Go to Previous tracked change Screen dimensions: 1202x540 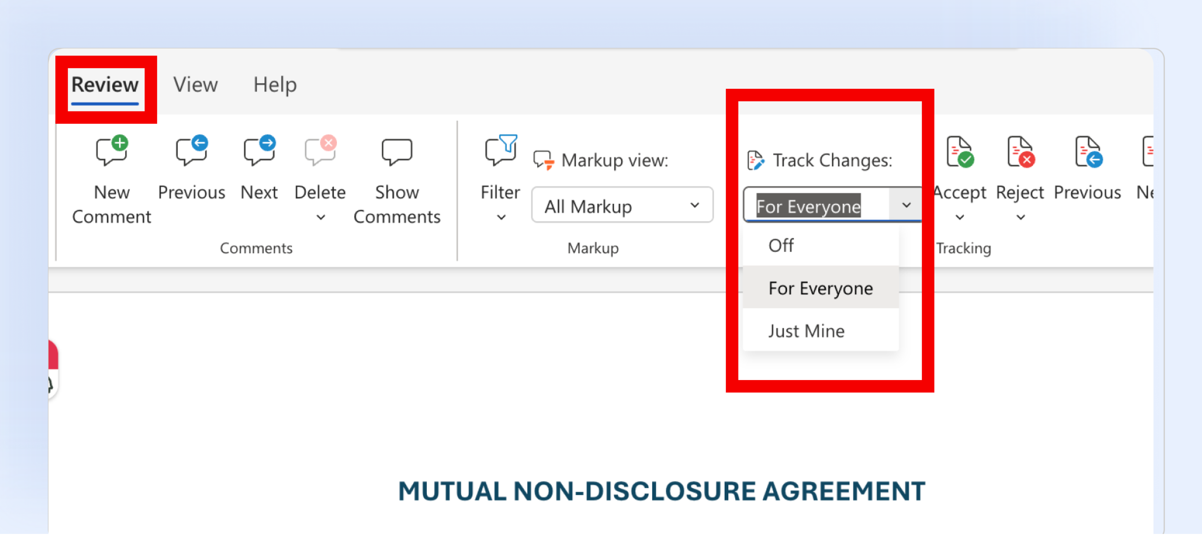1087,168
